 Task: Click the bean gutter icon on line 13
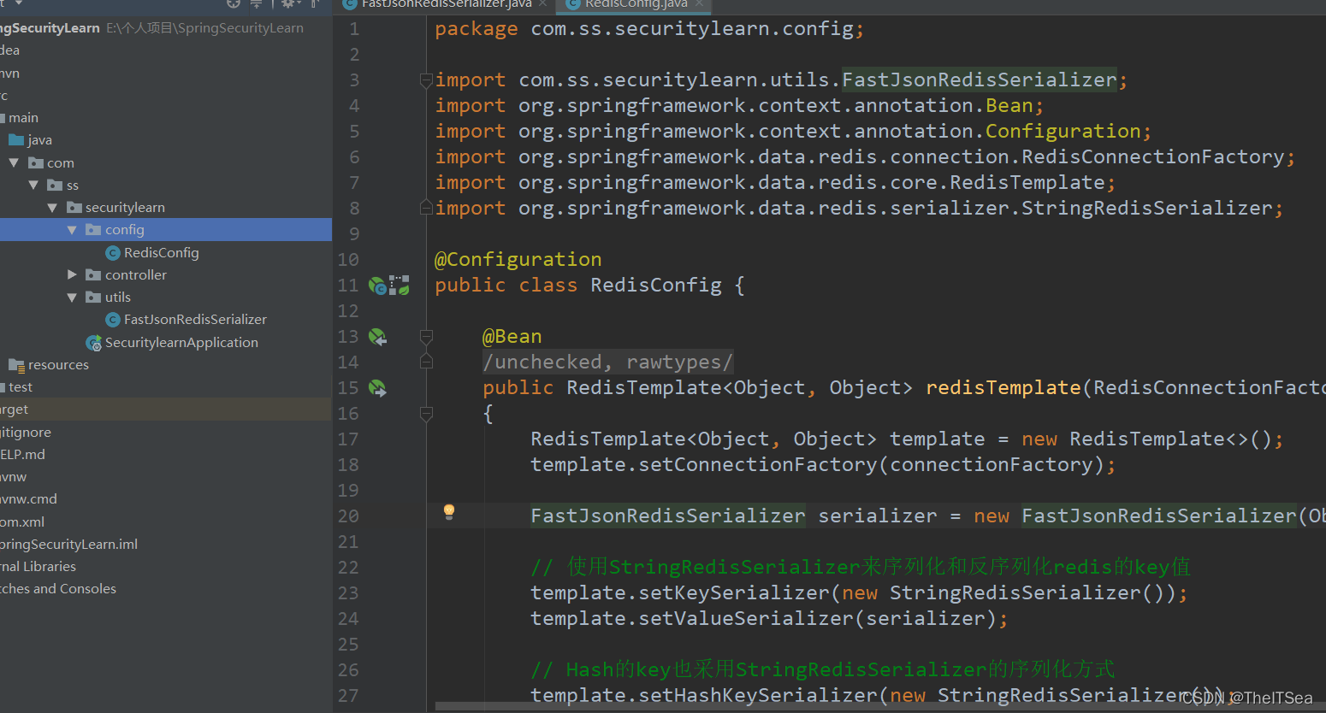tap(377, 337)
